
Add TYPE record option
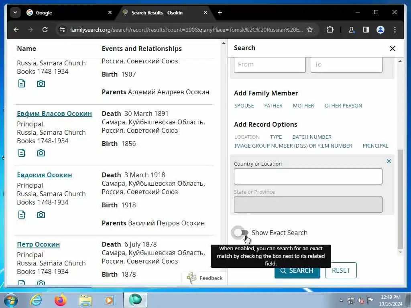(x=276, y=137)
